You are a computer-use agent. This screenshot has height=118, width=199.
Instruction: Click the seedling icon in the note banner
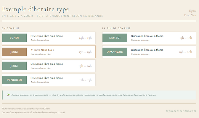(8, 95)
